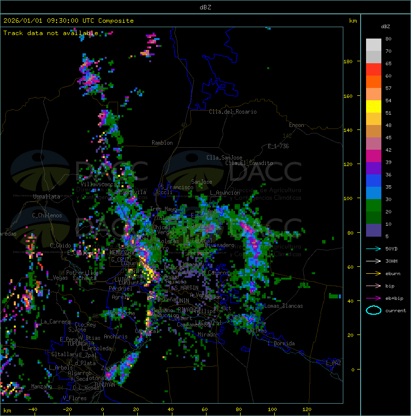This screenshot has width=411, height=416.
Task: Click the 'Villavicencio' place label
Action: (100, 184)
